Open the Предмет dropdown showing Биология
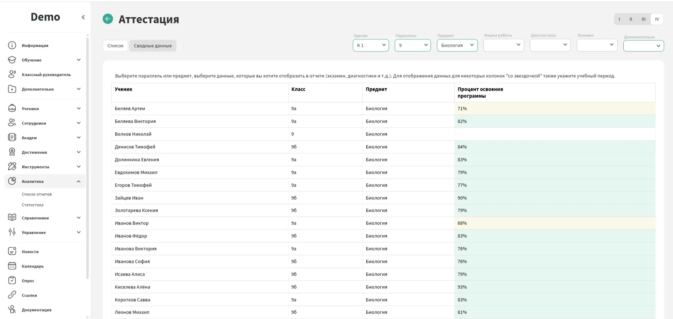The height and width of the screenshot is (319, 673). click(x=457, y=45)
